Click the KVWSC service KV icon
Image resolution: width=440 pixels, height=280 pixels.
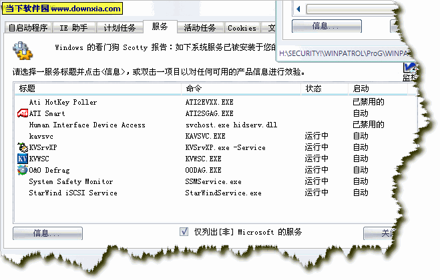23,159
